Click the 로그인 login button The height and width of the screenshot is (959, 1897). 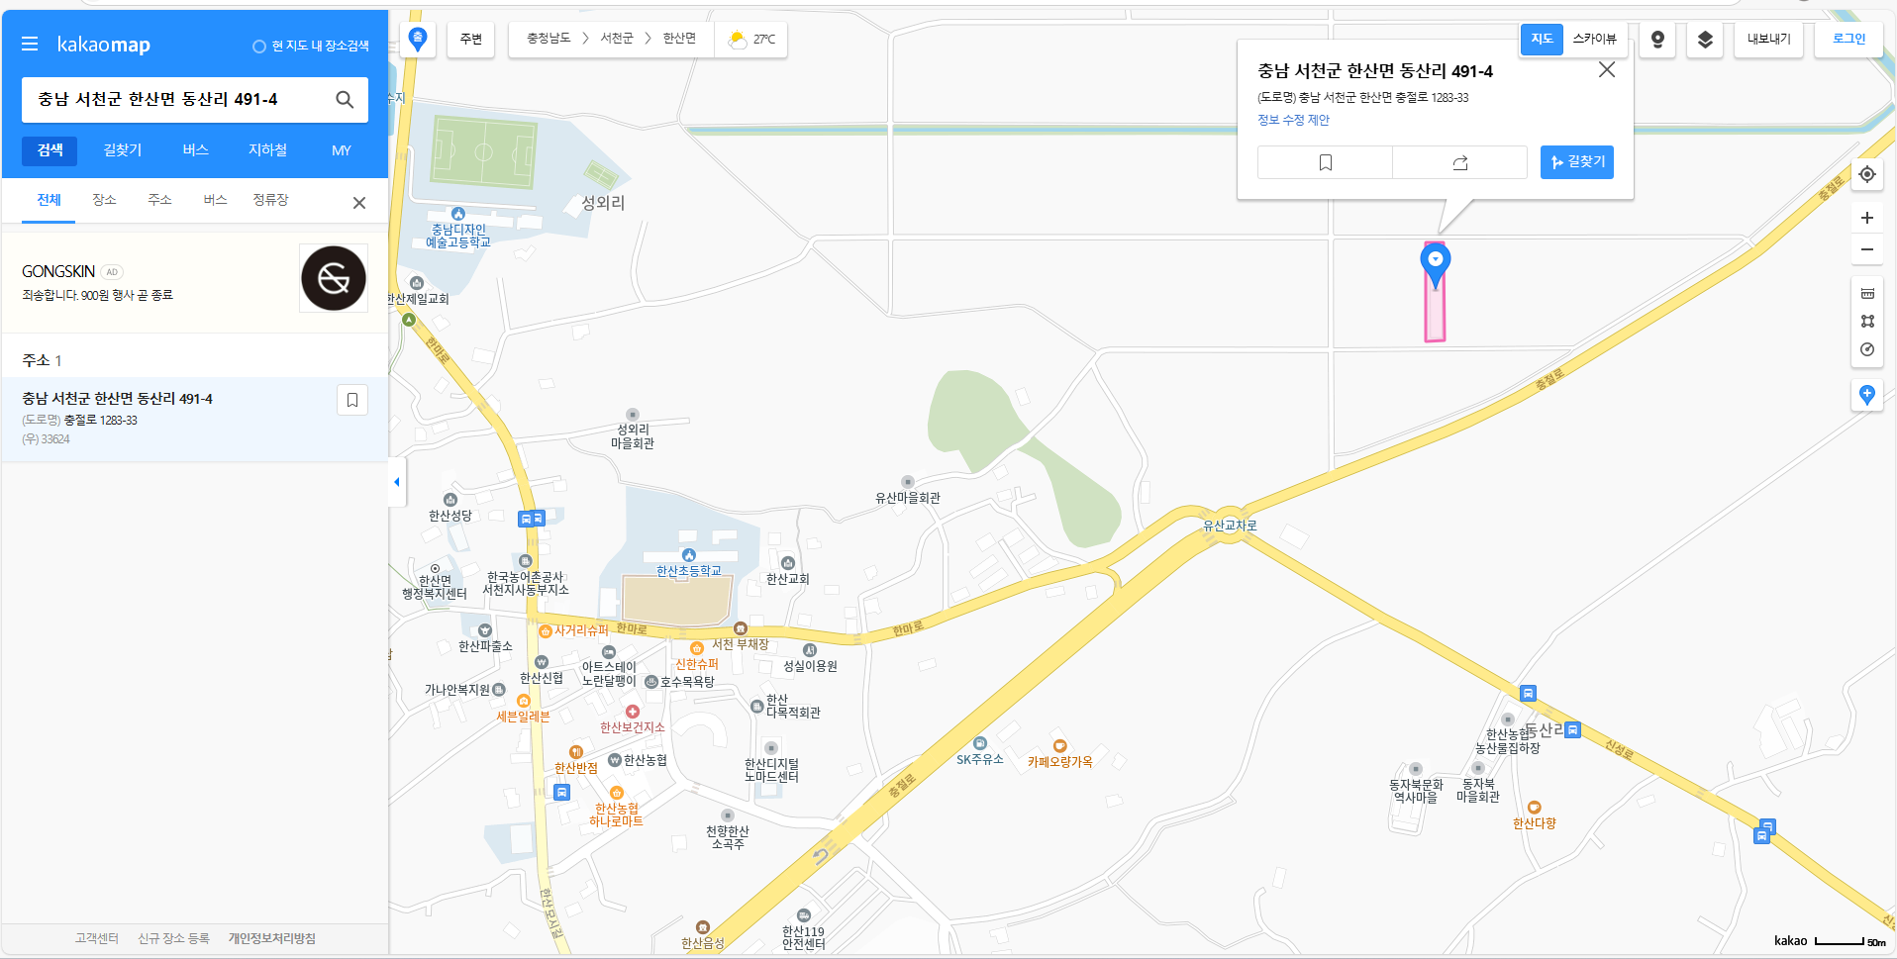click(1848, 40)
